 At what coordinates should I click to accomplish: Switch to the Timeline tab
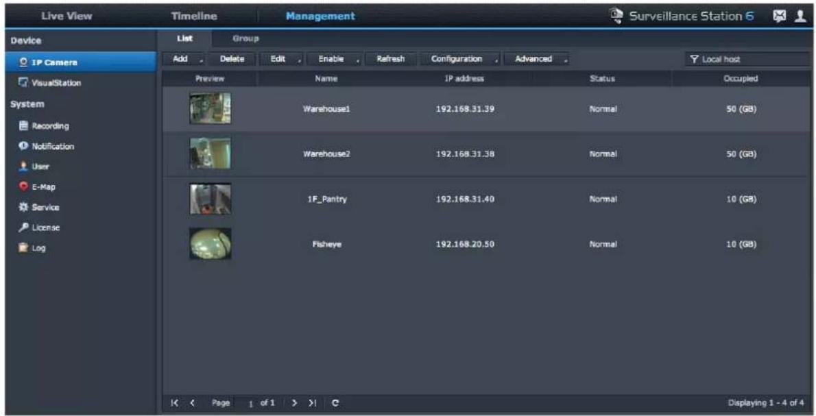tap(194, 16)
